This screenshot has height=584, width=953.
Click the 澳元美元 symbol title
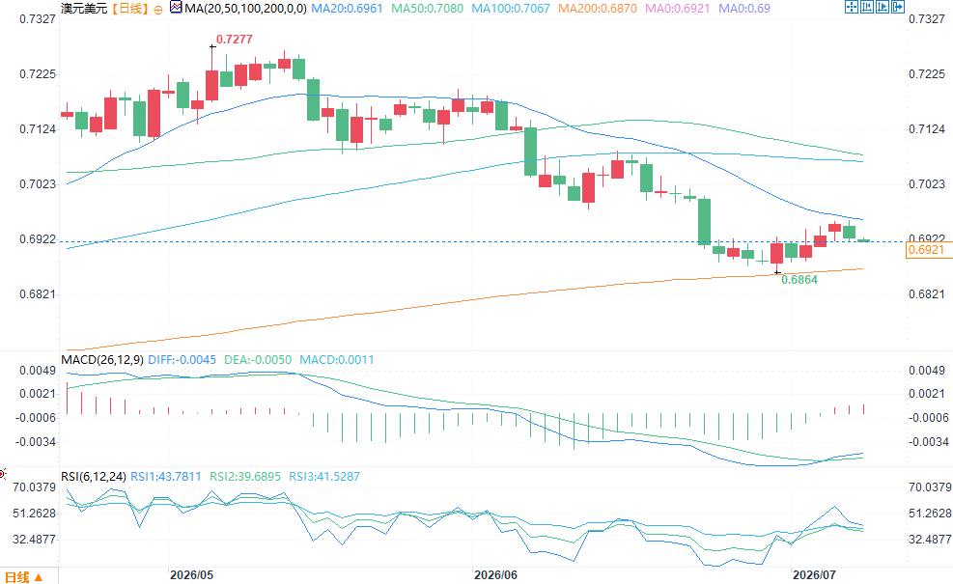84,9
